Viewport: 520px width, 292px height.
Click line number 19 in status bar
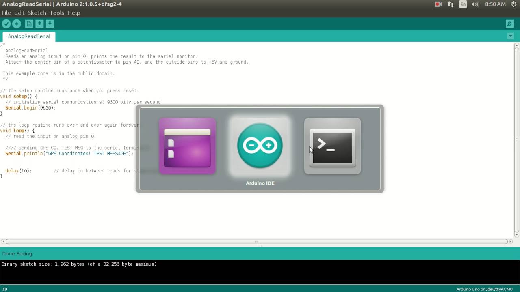4,289
